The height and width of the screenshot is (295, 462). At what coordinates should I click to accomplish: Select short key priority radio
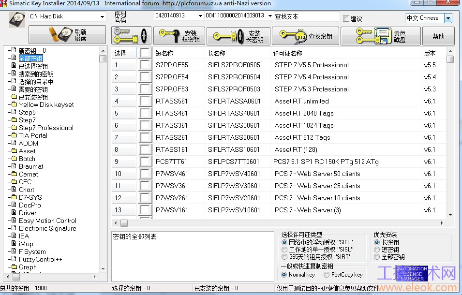tap(377, 250)
